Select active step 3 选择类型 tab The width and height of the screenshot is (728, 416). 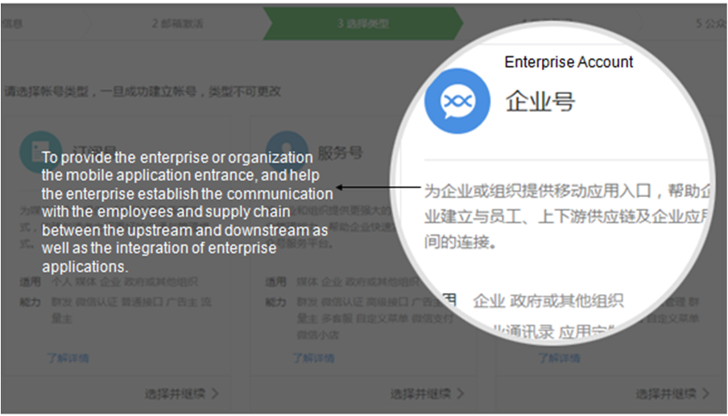363,23
